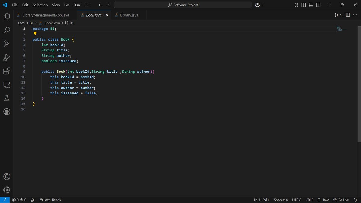The height and width of the screenshot is (203, 361).
Task: Click the vertical editor scrollbar
Action: tap(359, 84)
